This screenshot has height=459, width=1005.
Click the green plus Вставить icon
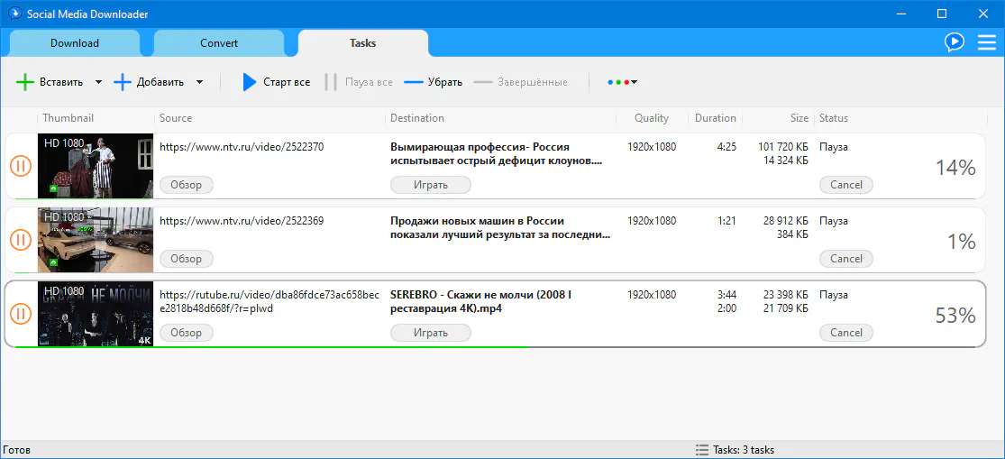pyautogui.click(x=25, y=82)
